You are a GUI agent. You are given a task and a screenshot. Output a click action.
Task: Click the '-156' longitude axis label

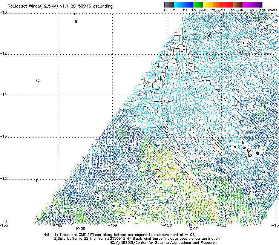tap(167, 225)
